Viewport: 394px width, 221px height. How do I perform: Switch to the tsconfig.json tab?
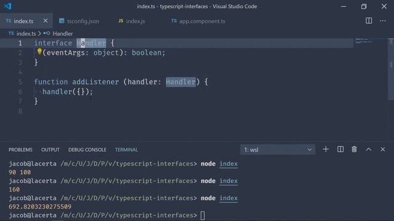79,21
